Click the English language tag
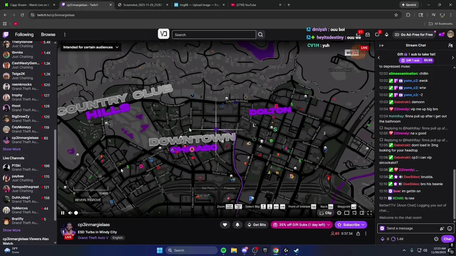The image size is (456, 256). point(118,238)
